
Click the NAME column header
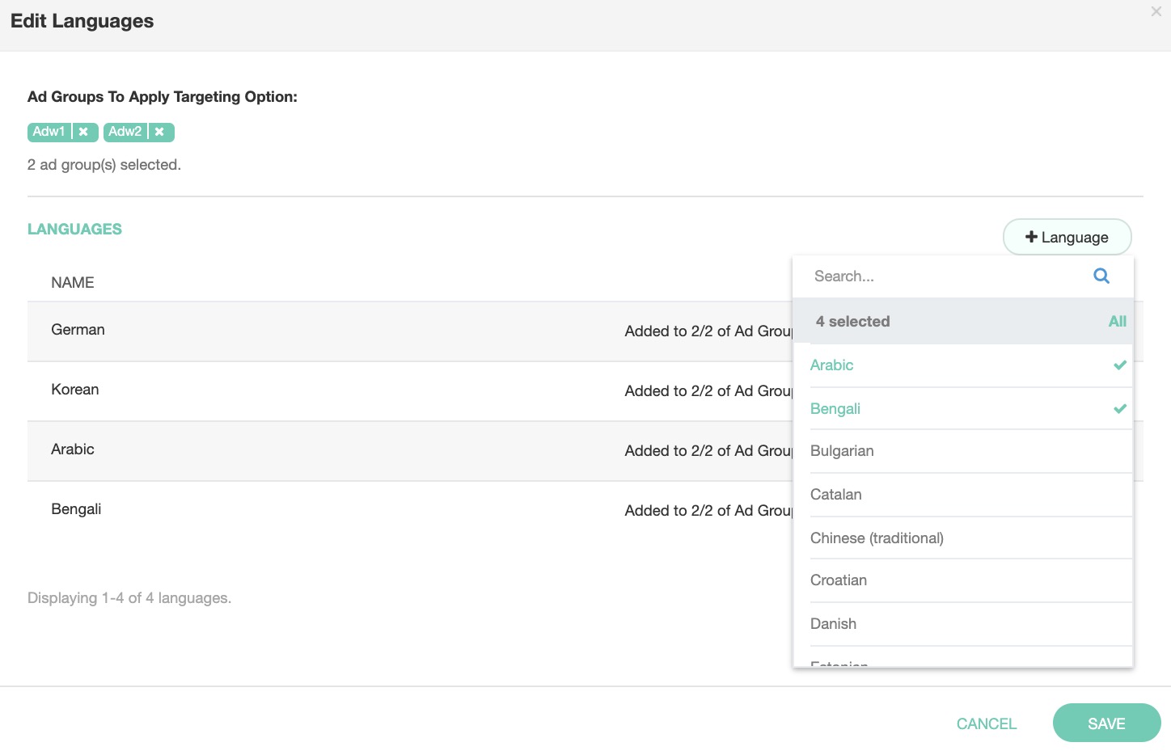coord(73,283)
